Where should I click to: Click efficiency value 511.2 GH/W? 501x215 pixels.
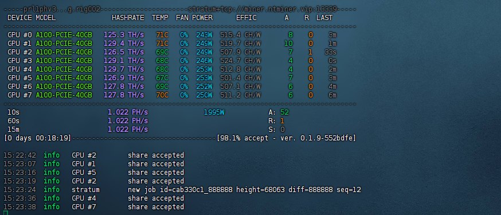240,95
